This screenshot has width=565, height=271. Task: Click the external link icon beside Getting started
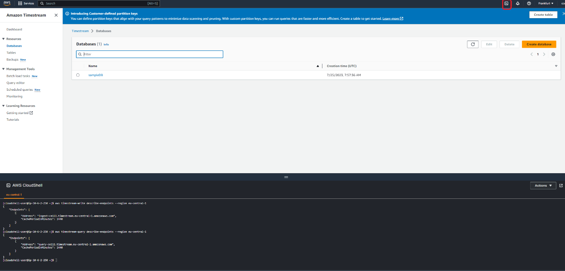pos(31,113)
